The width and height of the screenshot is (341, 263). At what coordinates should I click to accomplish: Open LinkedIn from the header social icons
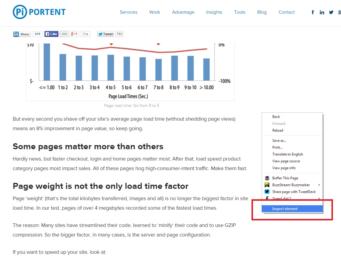322,12
